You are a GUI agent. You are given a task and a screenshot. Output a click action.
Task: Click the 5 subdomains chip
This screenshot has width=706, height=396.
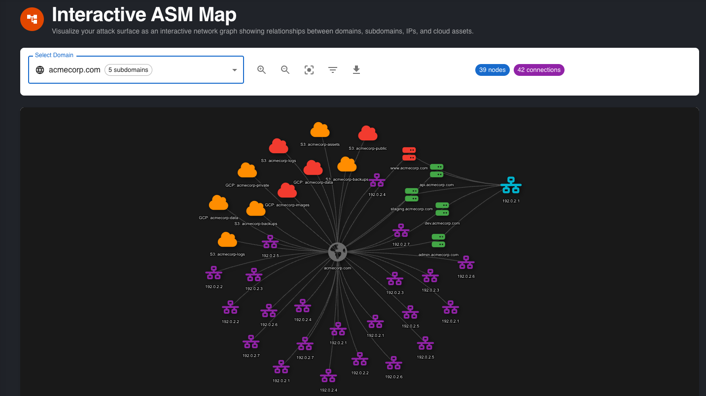coord(128,70)
